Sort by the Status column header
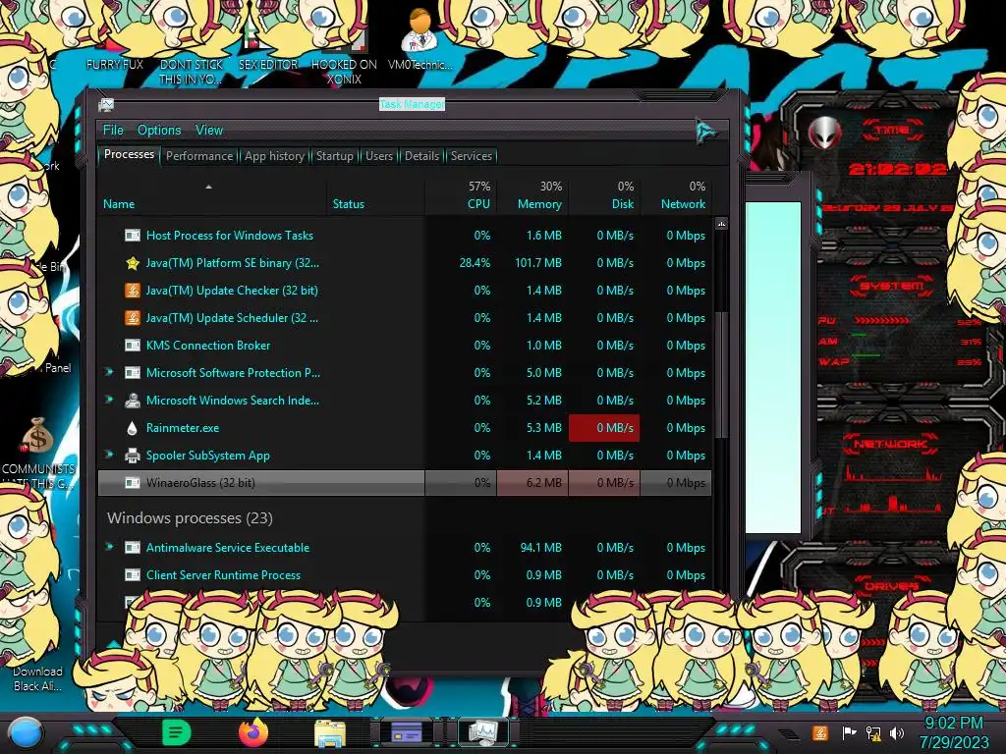Screen dimensions: 1006x754 pyautogui.click(x=376, y=204)
